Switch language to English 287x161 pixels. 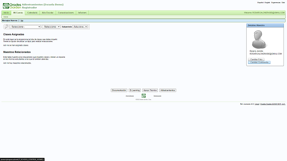coord(267,3)
